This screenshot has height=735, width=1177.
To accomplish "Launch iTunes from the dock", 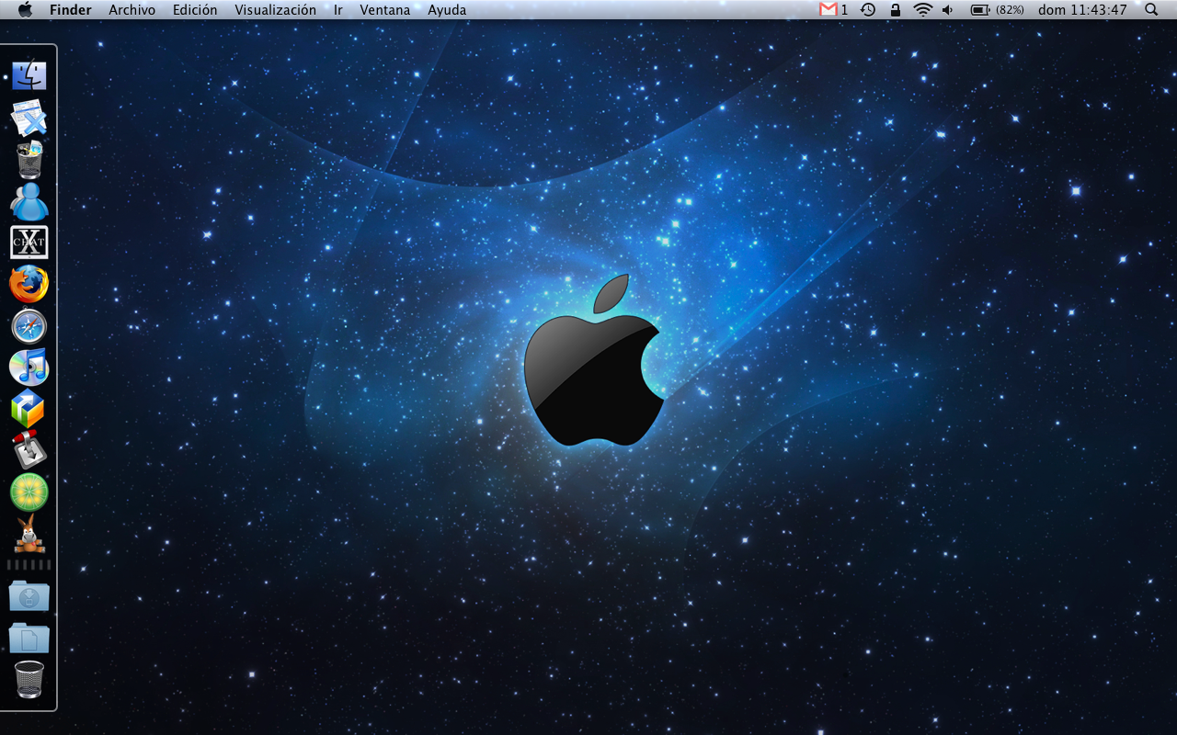I will [x=29, y=367].
